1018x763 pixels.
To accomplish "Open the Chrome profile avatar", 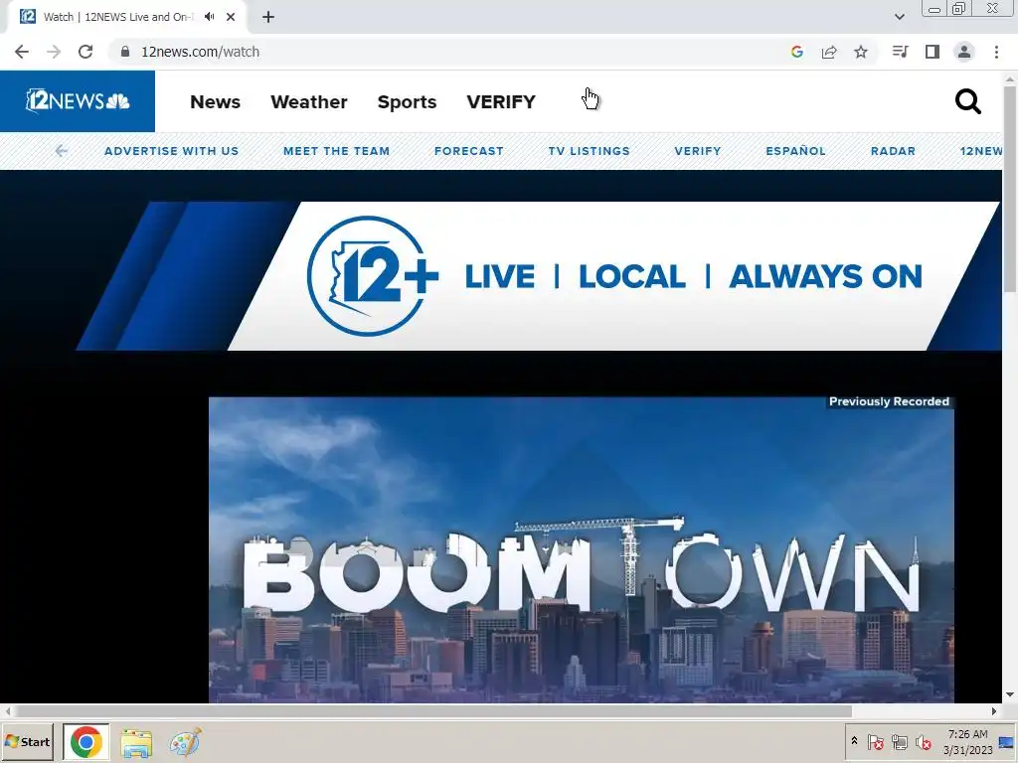I will pyautogui.click(x=964, y=52).
